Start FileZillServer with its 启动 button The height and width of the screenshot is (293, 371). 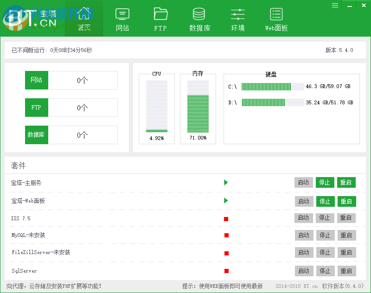(x=304, y=252)
